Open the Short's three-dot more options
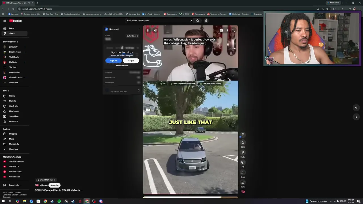The image size is (363, 204). click(227, 31)
